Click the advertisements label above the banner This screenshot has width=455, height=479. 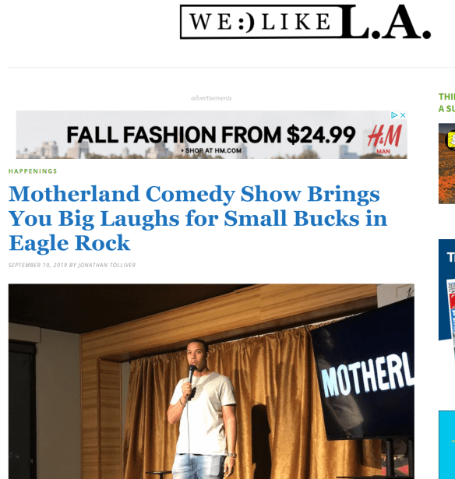click(211, 98)
